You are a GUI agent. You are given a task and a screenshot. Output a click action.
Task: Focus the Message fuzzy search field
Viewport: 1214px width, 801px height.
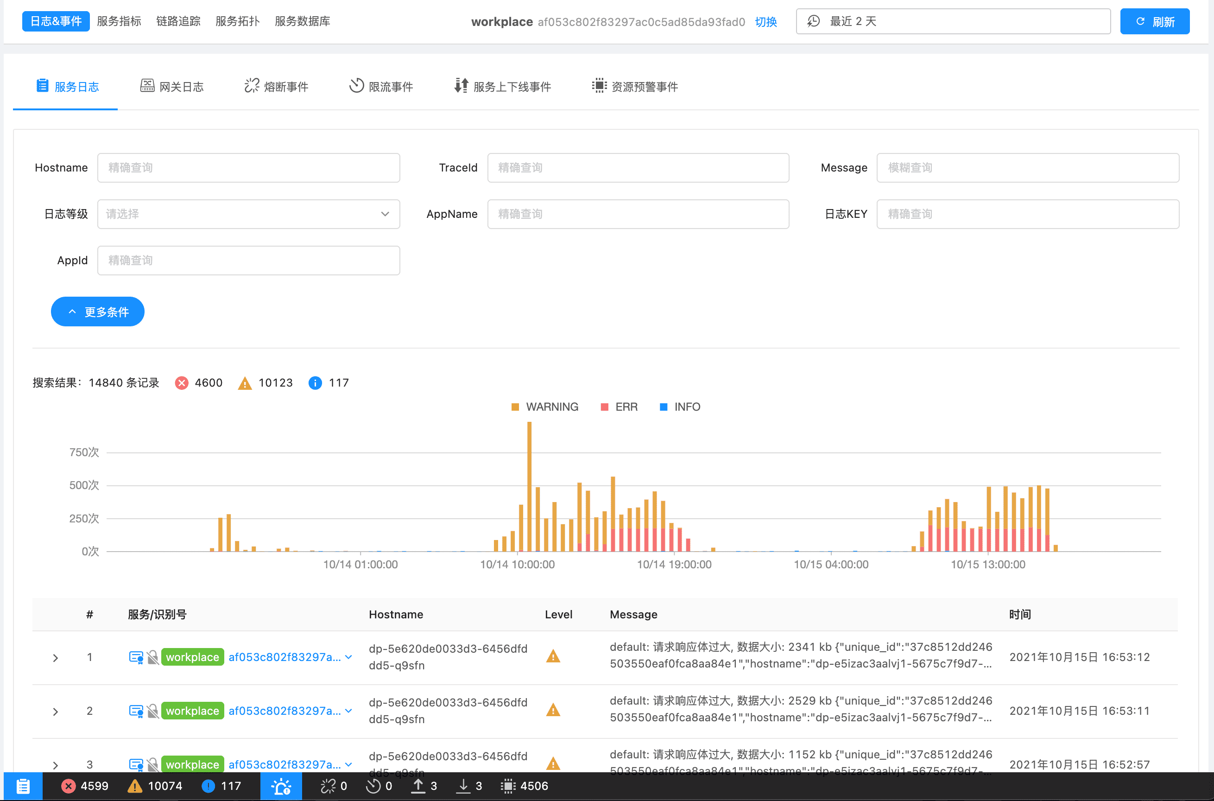pyautogui.click(x=1028, y=167)
